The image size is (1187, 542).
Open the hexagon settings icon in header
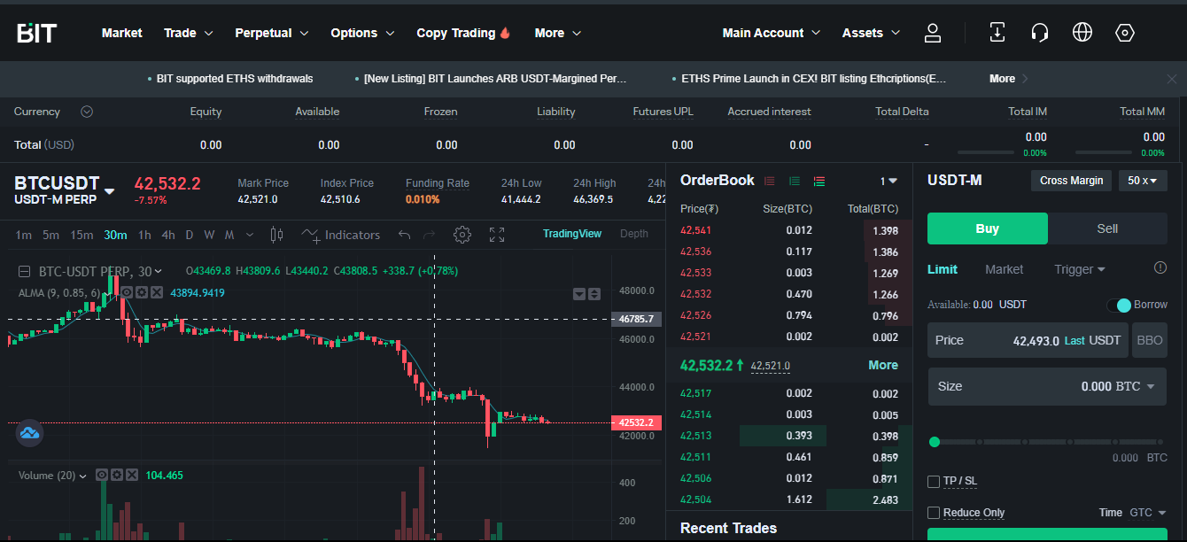pyautogui.click(x=1125, y=33)
